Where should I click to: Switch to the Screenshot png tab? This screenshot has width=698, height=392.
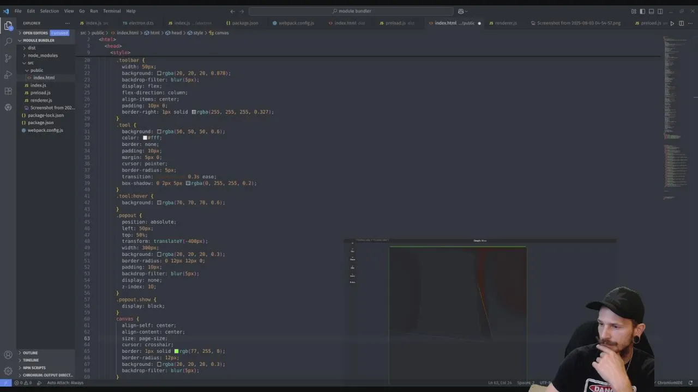tap(575, 23)
